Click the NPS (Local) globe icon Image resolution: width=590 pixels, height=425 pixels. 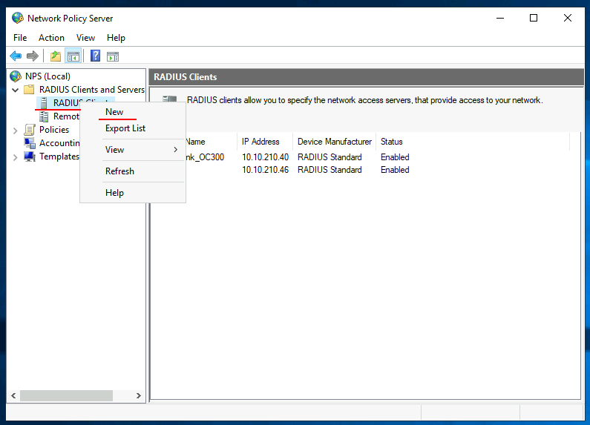pyautogui.click(x=16, y=76)
